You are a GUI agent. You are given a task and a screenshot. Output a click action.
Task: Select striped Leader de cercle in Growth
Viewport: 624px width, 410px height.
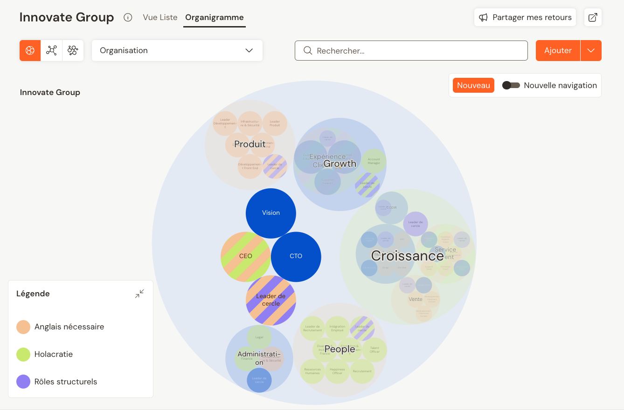(367, 185)
